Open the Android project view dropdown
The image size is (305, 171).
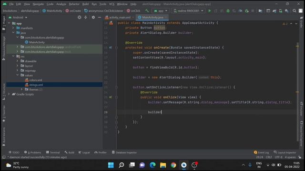pos(18,18)
